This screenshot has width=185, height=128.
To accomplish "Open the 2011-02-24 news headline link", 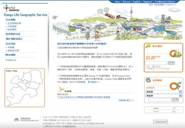I will pyautogui.click(x=84, y=97).
